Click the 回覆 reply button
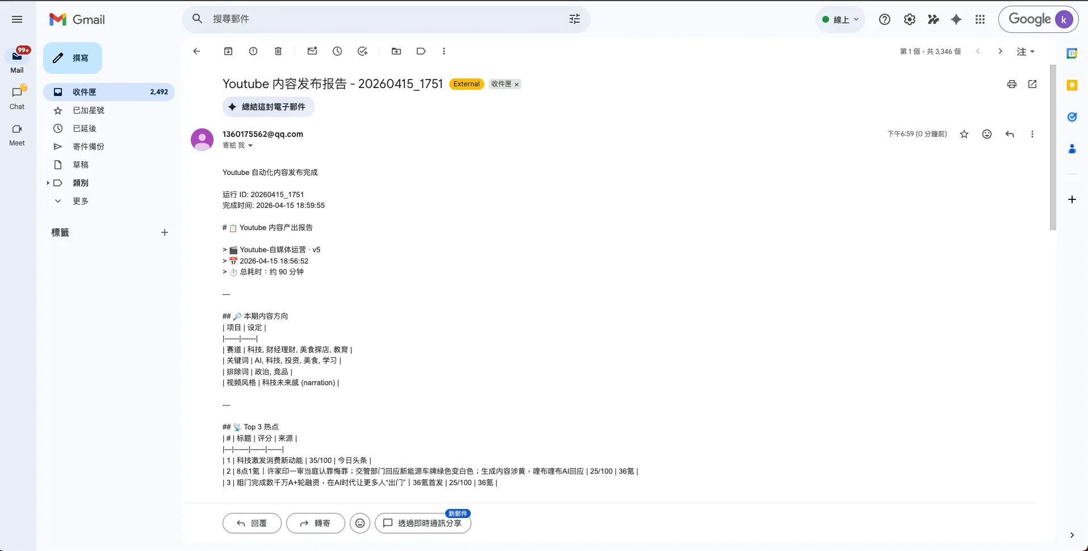 (x=252, y=523)
